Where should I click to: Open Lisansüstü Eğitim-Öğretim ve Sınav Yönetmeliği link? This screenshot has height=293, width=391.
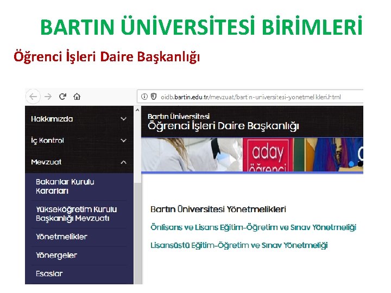(x=239, y=245)
